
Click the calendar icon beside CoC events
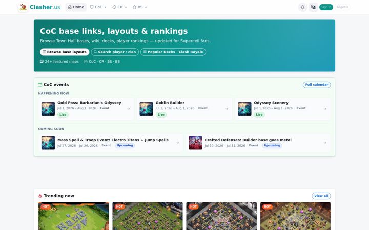pos(40,85)
